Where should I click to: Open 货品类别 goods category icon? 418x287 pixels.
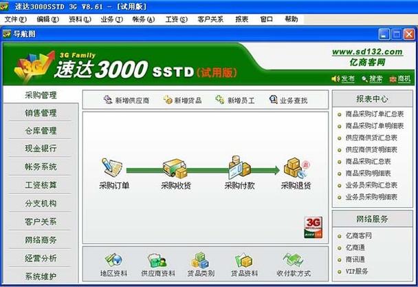point(200,260)
